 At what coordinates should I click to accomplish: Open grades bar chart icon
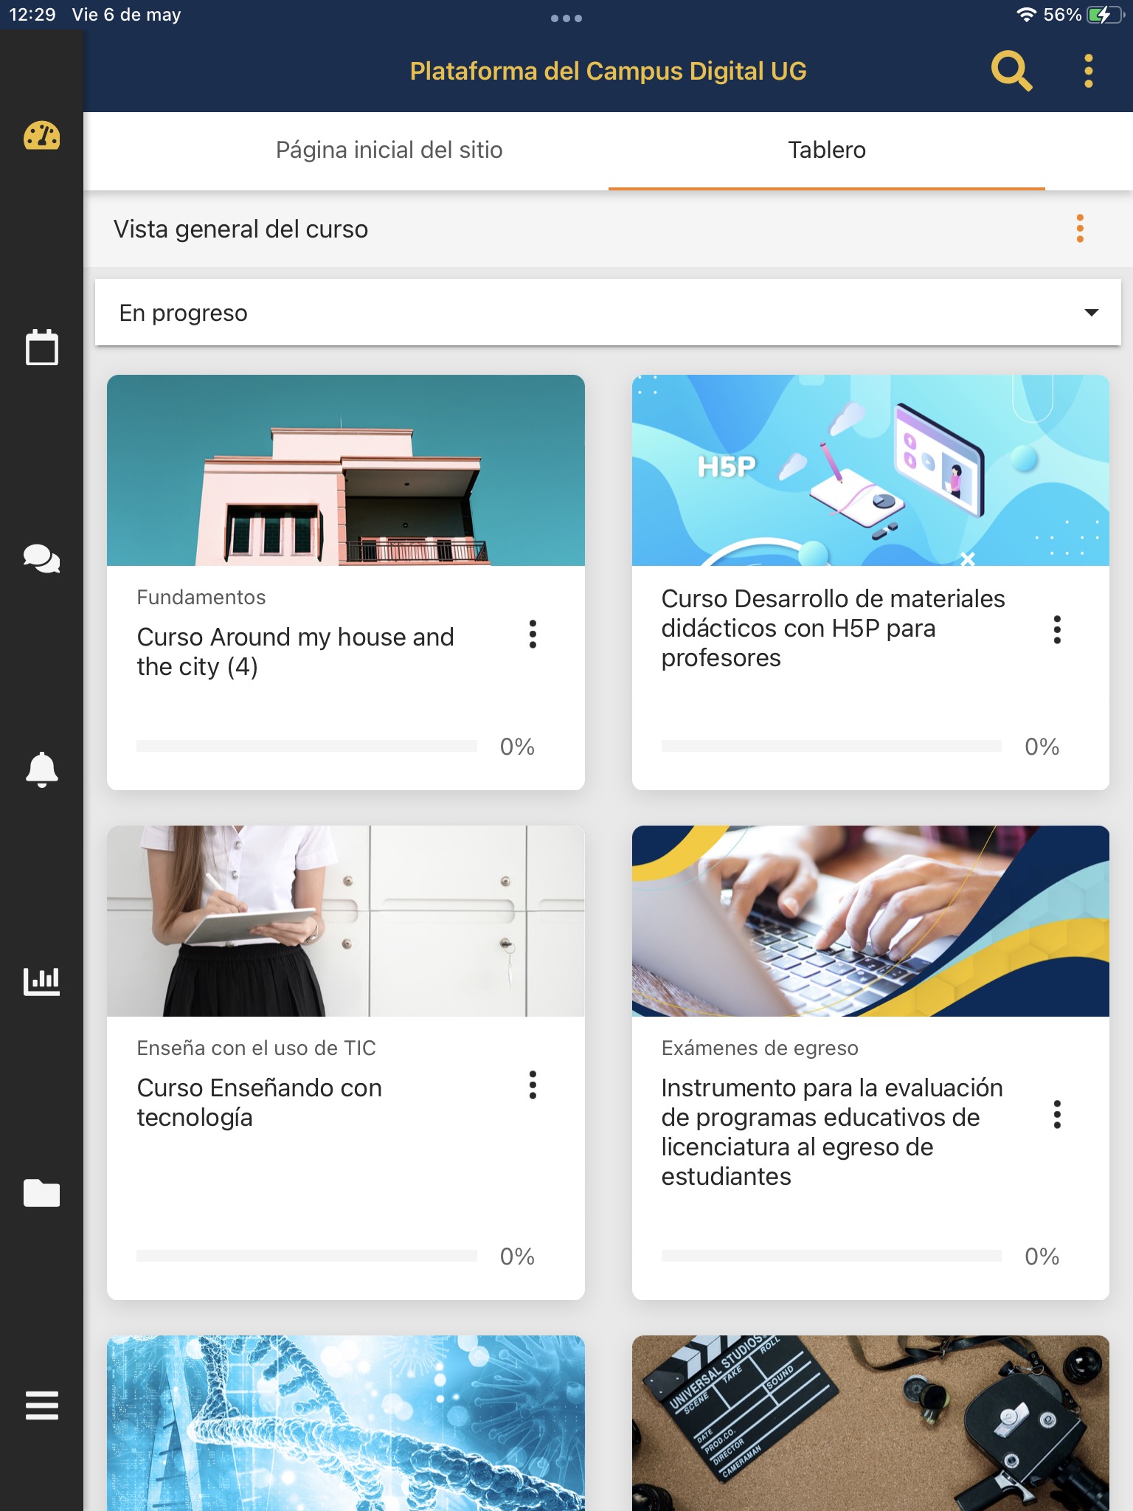[41, 981]
